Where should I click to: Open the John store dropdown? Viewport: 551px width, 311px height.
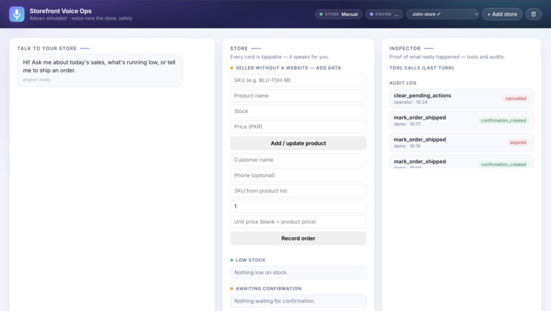[442, 14]
